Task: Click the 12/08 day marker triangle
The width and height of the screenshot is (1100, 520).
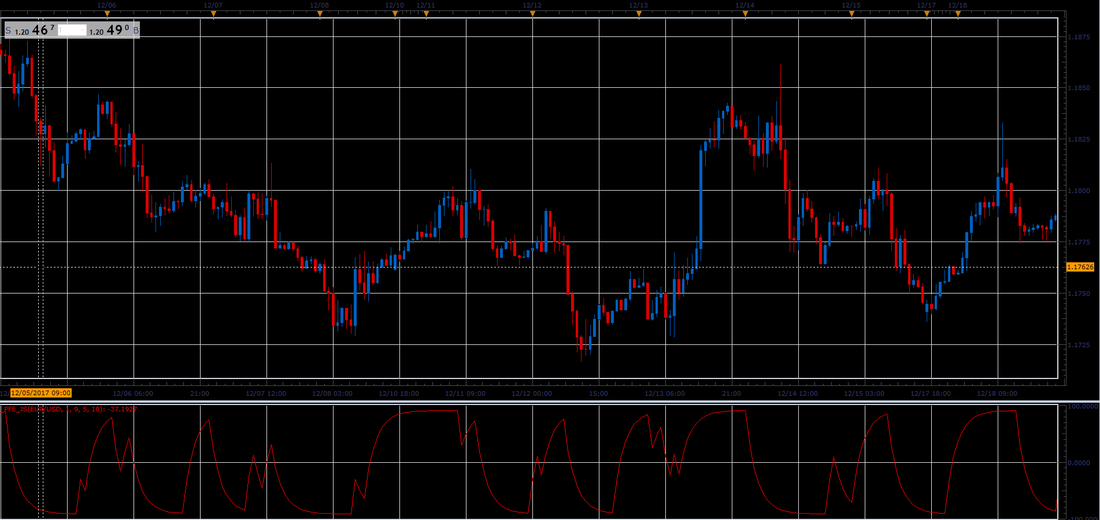Action: click(x=320, y=14)
